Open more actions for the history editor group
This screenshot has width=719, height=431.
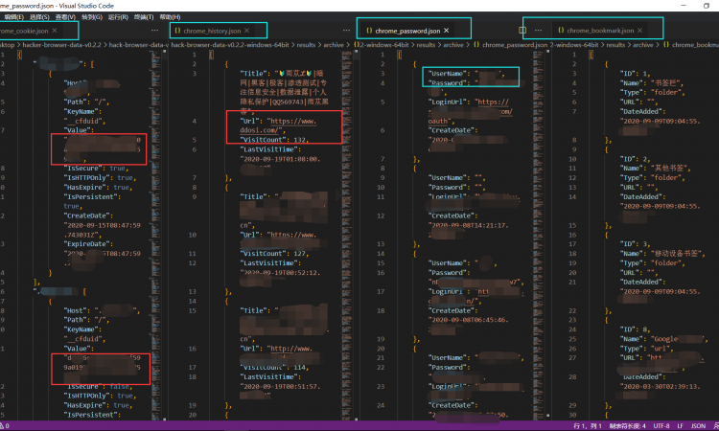[x=346, y=31]
